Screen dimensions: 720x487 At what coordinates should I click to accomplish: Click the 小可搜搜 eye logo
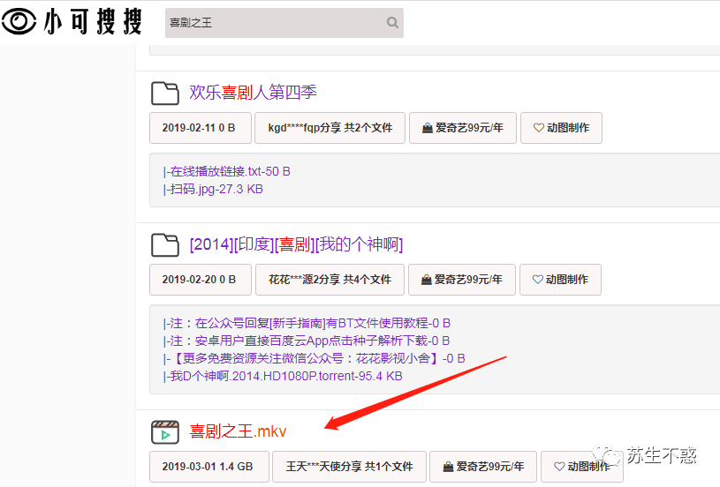point(19,21)
